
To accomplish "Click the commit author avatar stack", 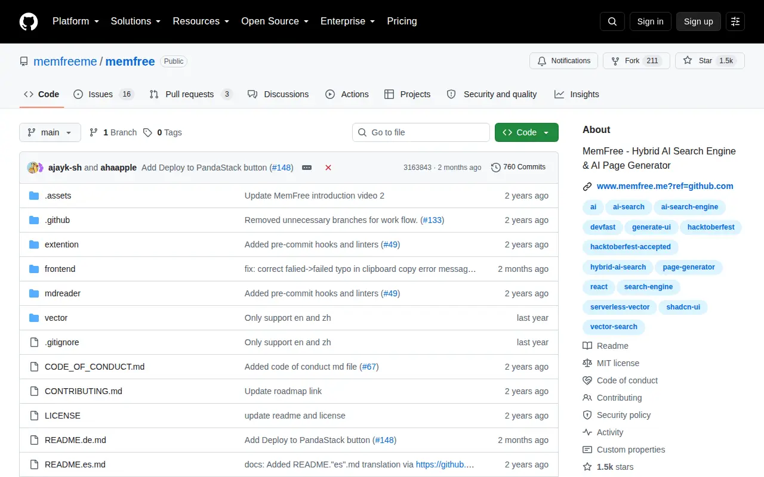I will [x=35, y=168].
